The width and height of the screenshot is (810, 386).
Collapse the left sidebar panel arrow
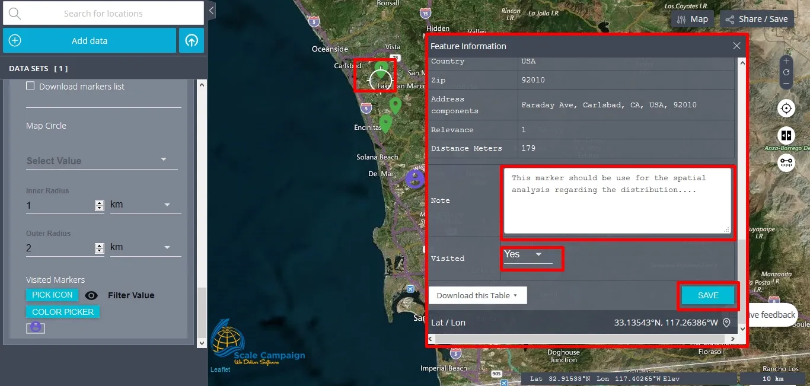[212, 11]
